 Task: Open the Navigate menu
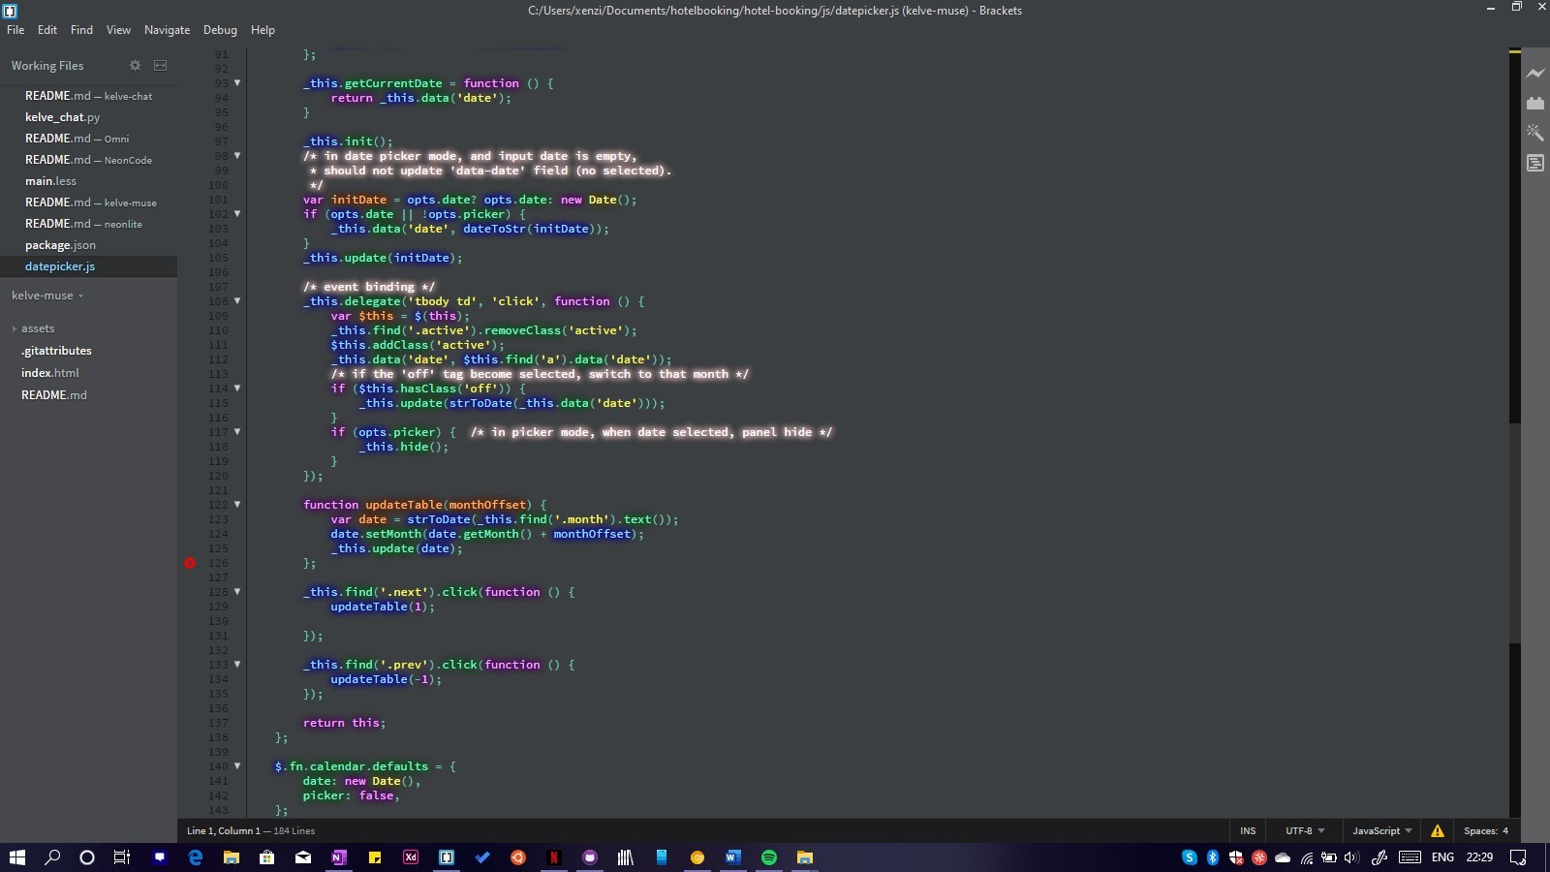point(167,30)
